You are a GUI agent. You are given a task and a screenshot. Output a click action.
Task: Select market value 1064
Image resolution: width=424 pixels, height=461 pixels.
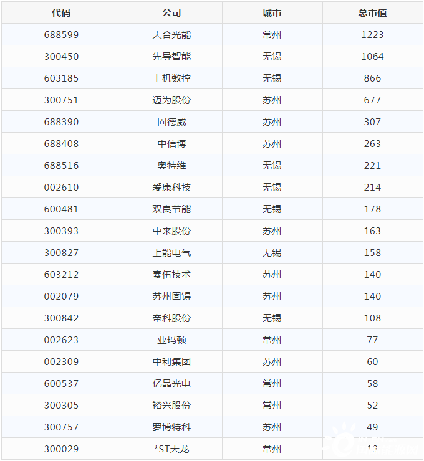pos(372,57)
